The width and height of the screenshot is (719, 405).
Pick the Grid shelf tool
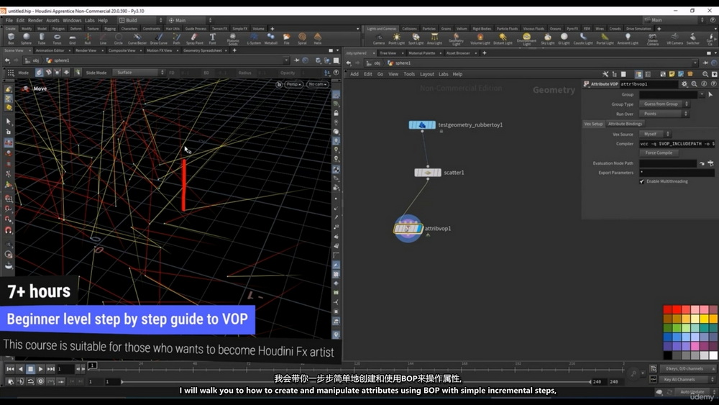point(73,39)
